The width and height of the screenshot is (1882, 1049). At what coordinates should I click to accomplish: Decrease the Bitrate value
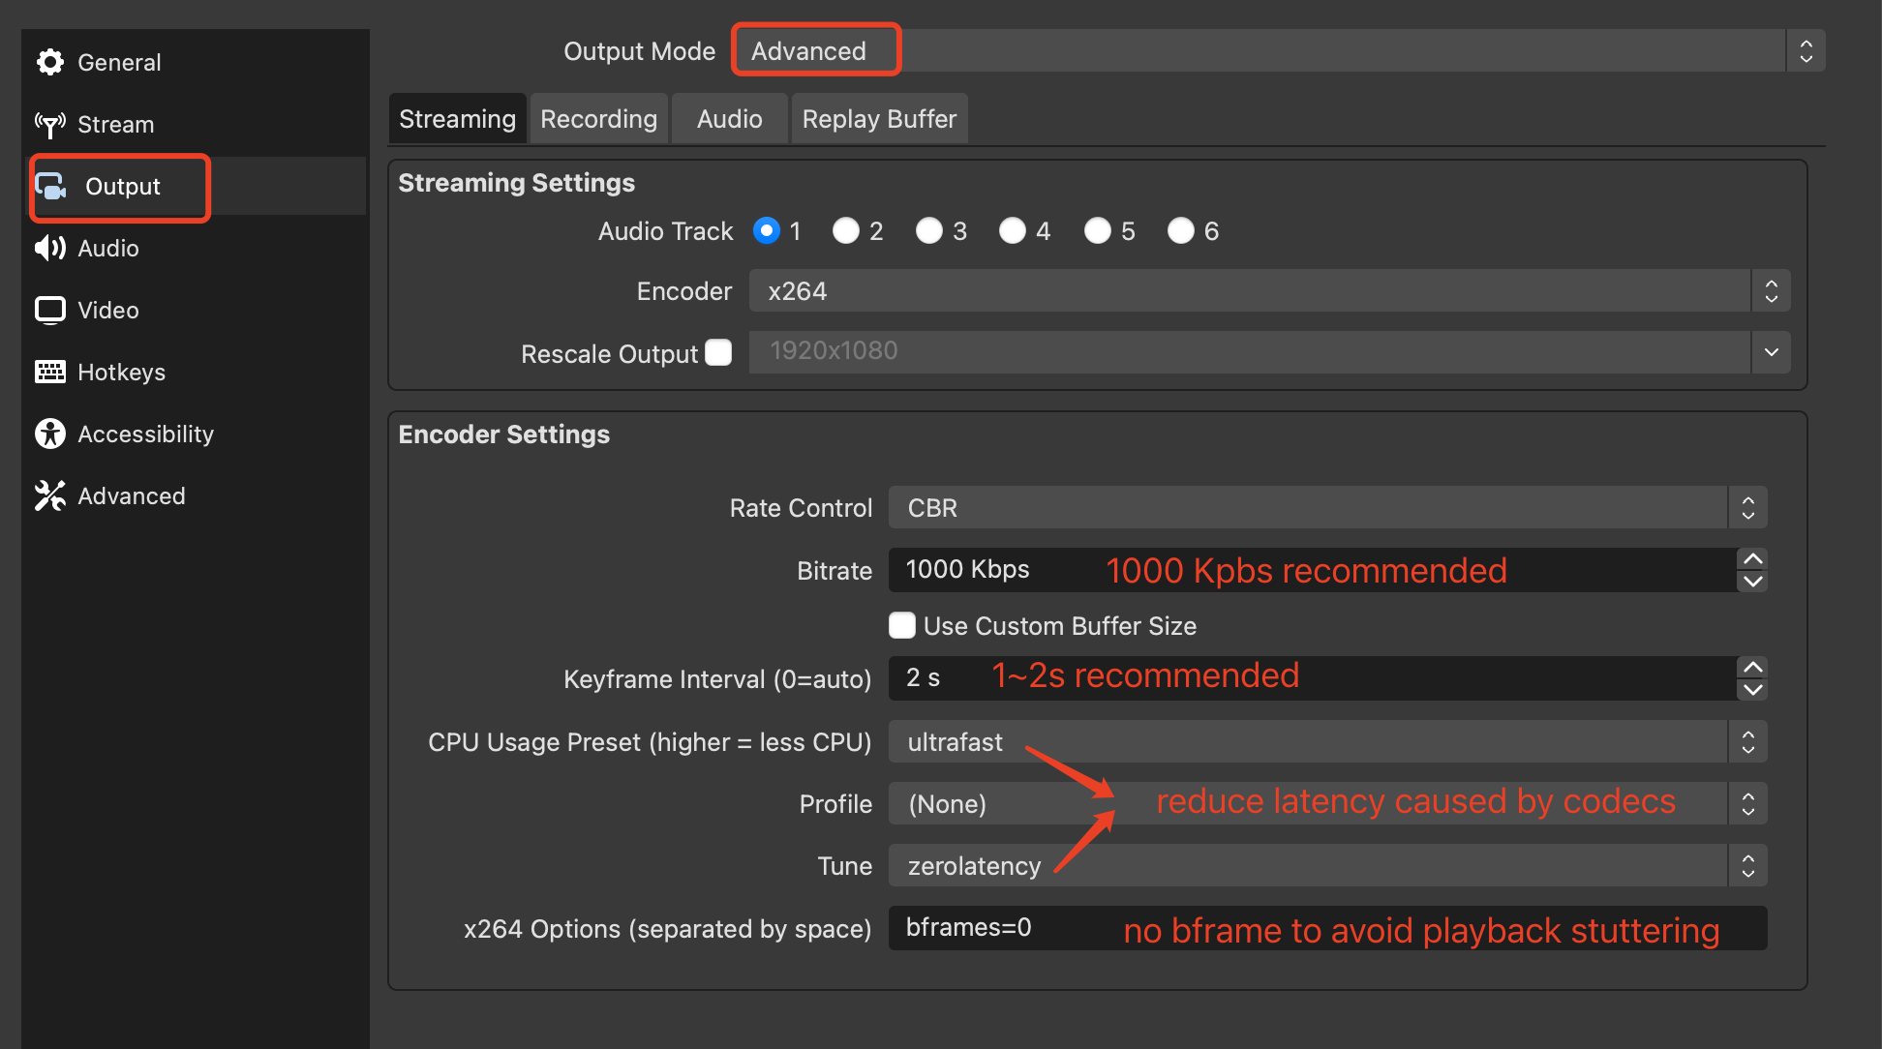(1752, 581)
